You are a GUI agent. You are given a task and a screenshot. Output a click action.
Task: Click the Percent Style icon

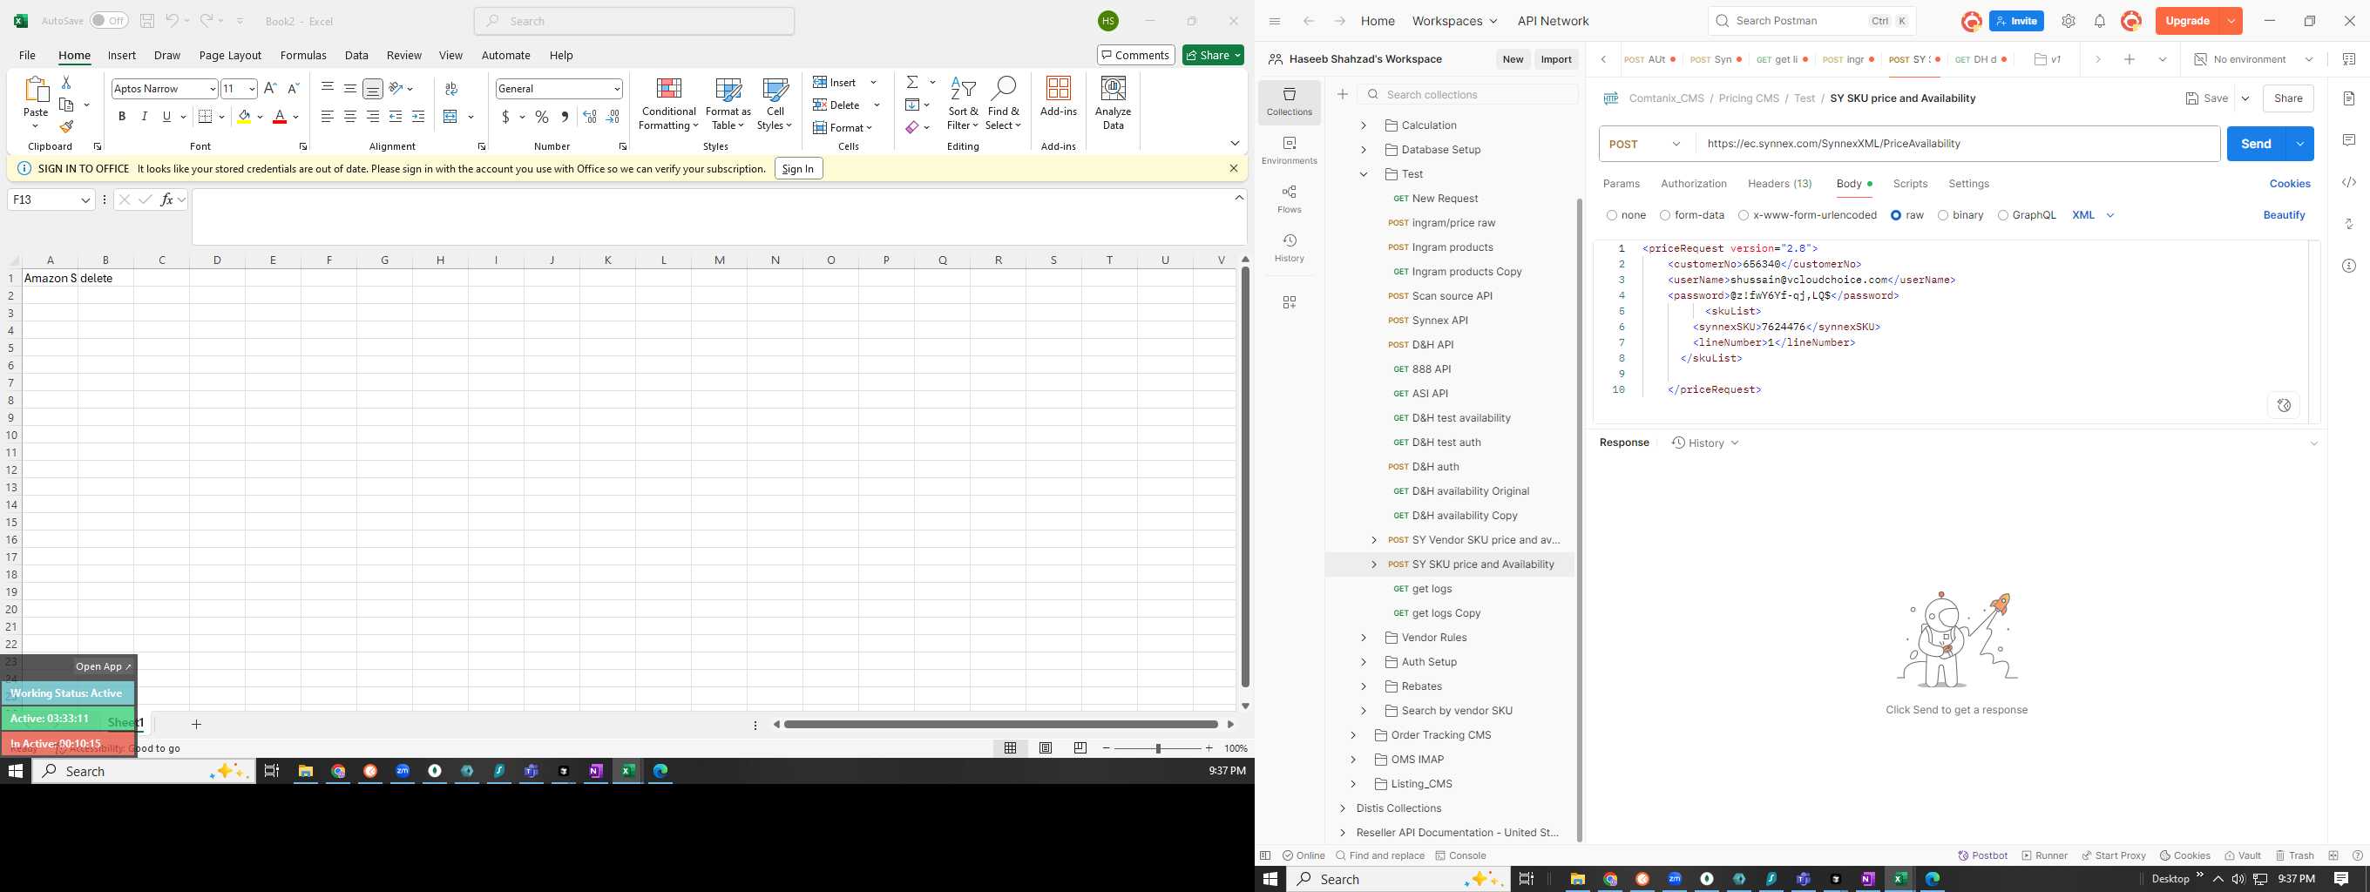[542, 117]
